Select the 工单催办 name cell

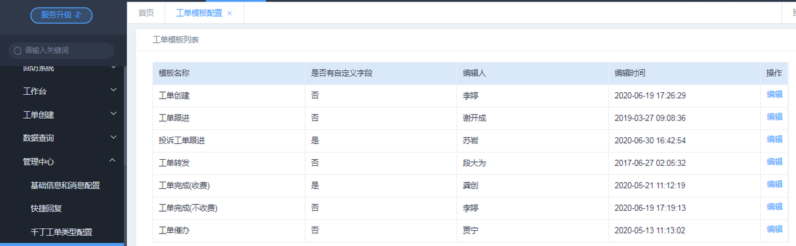tap(229, 231)
